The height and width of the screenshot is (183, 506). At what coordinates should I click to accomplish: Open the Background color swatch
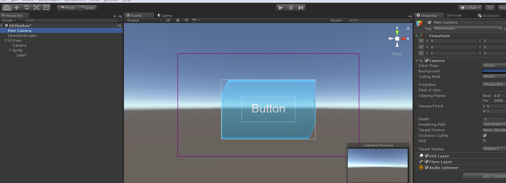pos(494,71)
